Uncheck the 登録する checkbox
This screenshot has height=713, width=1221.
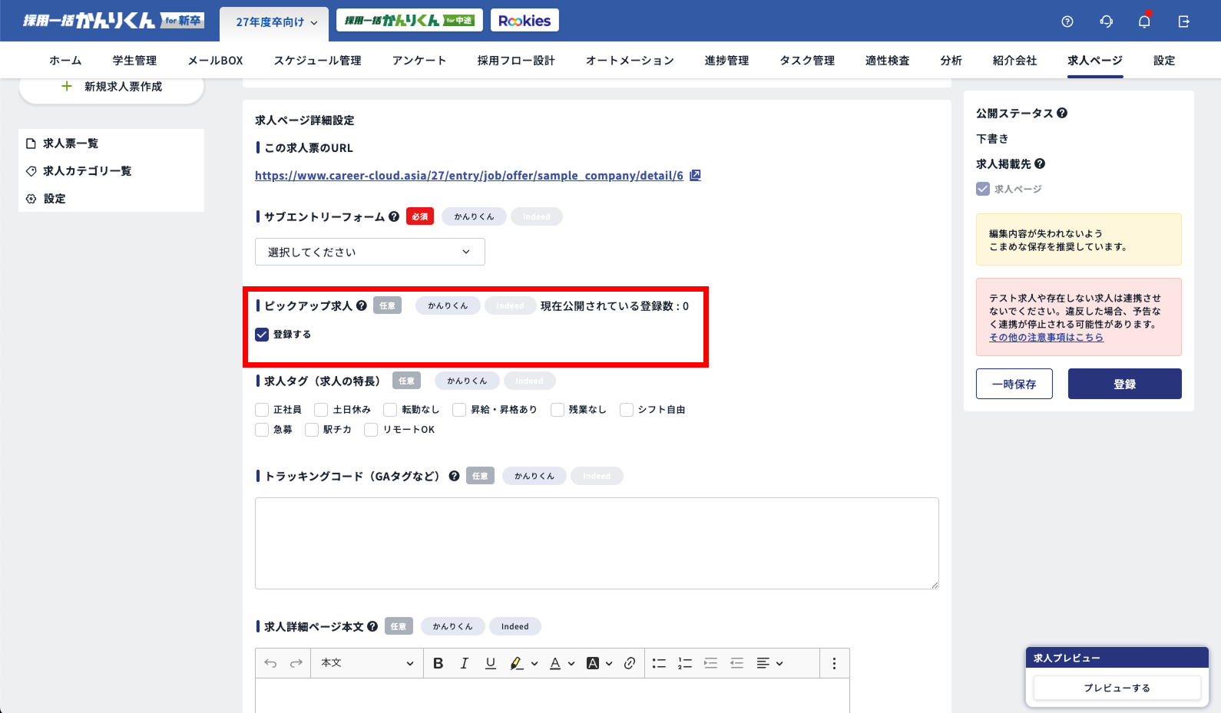click(x=262, y=335)
